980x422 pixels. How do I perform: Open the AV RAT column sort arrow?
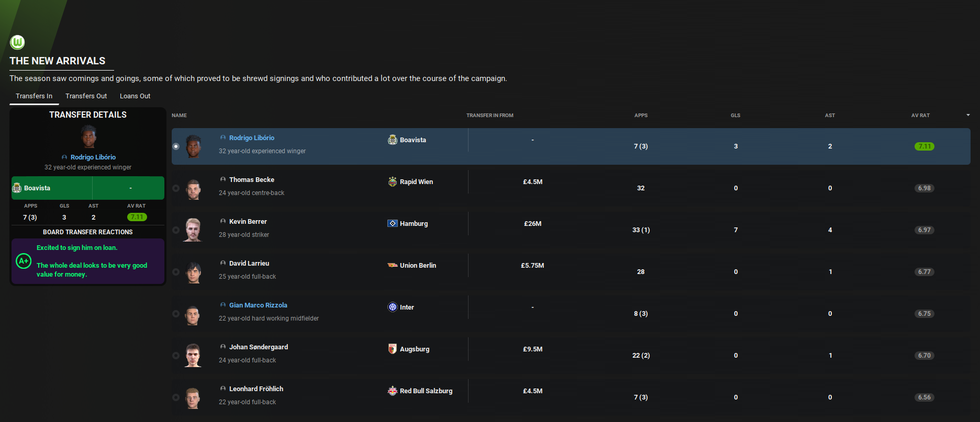(x=968, y=115)
